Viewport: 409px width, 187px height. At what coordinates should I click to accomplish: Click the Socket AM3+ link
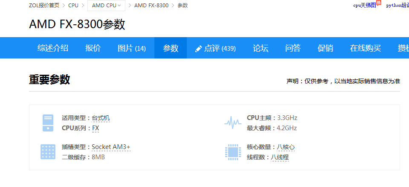111,147
